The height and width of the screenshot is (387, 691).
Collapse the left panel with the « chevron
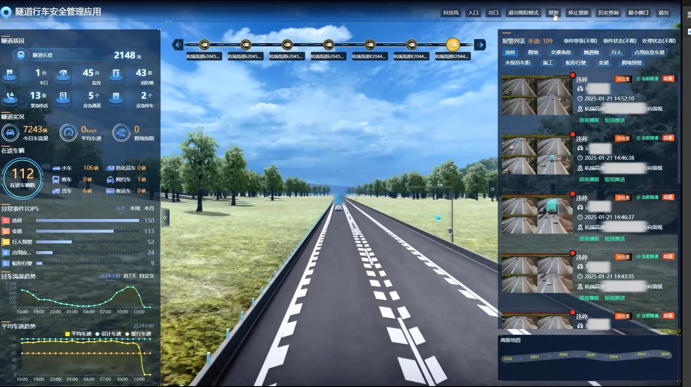coord(165,218)
